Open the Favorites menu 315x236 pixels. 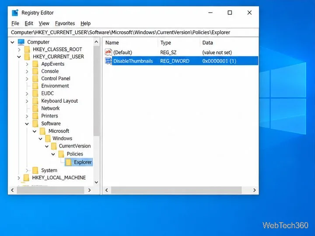click(x=65, y=24)
